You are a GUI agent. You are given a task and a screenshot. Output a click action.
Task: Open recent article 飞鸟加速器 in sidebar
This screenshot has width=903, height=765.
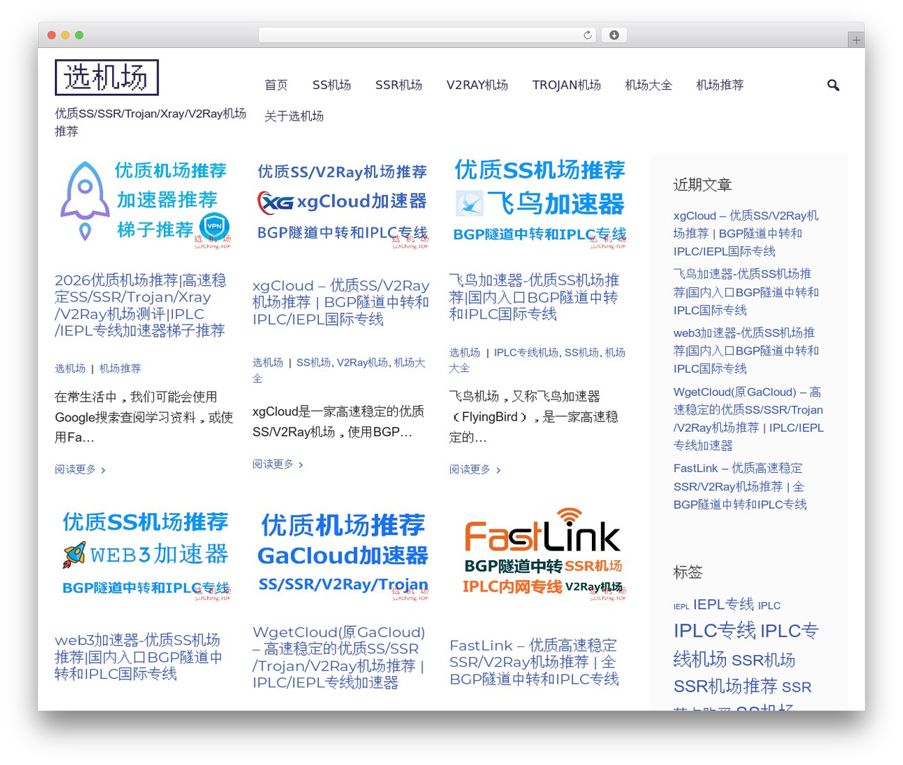pos(746,292)
